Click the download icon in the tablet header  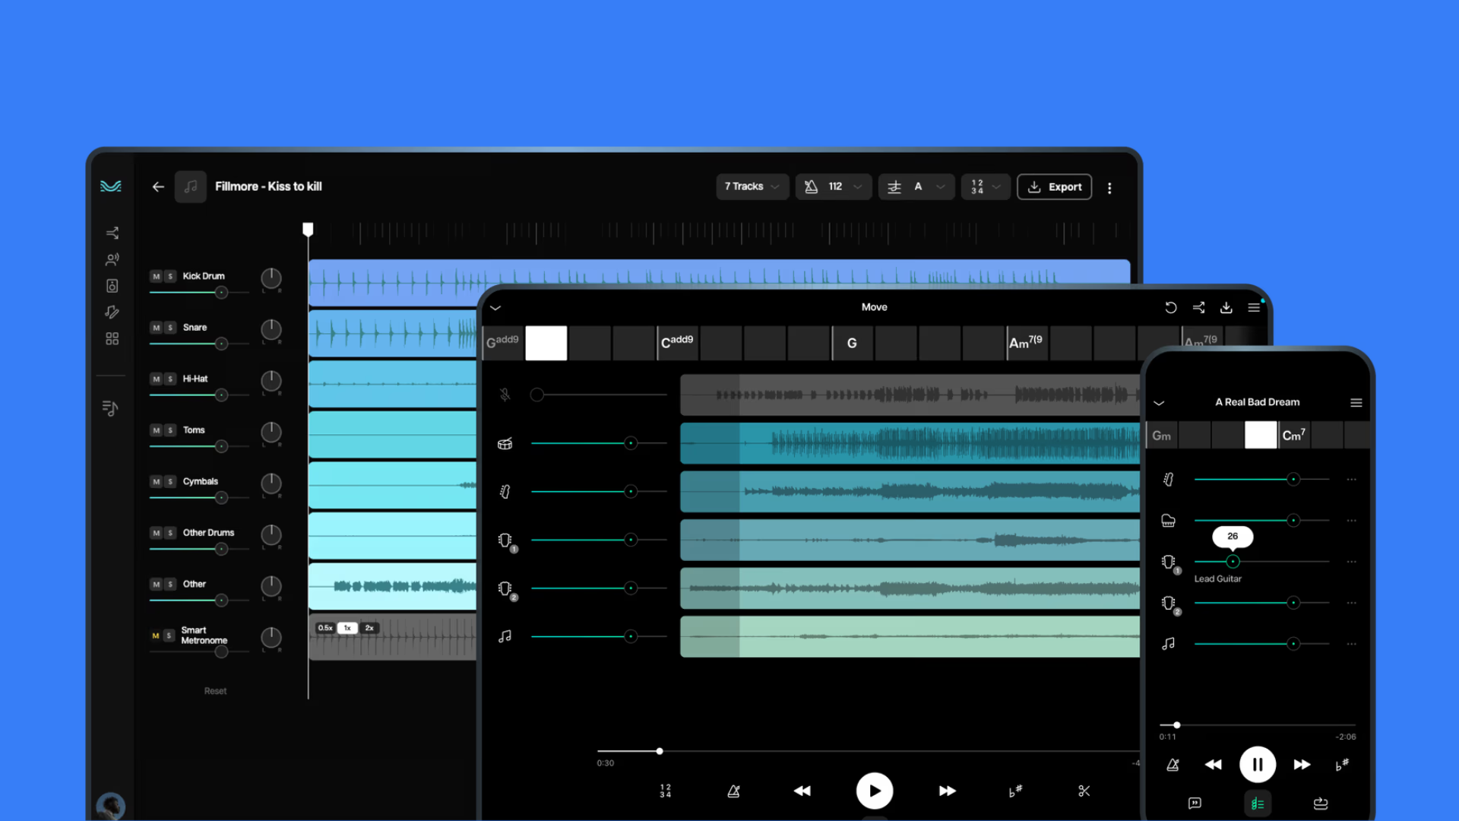[x=1226, y=308]
